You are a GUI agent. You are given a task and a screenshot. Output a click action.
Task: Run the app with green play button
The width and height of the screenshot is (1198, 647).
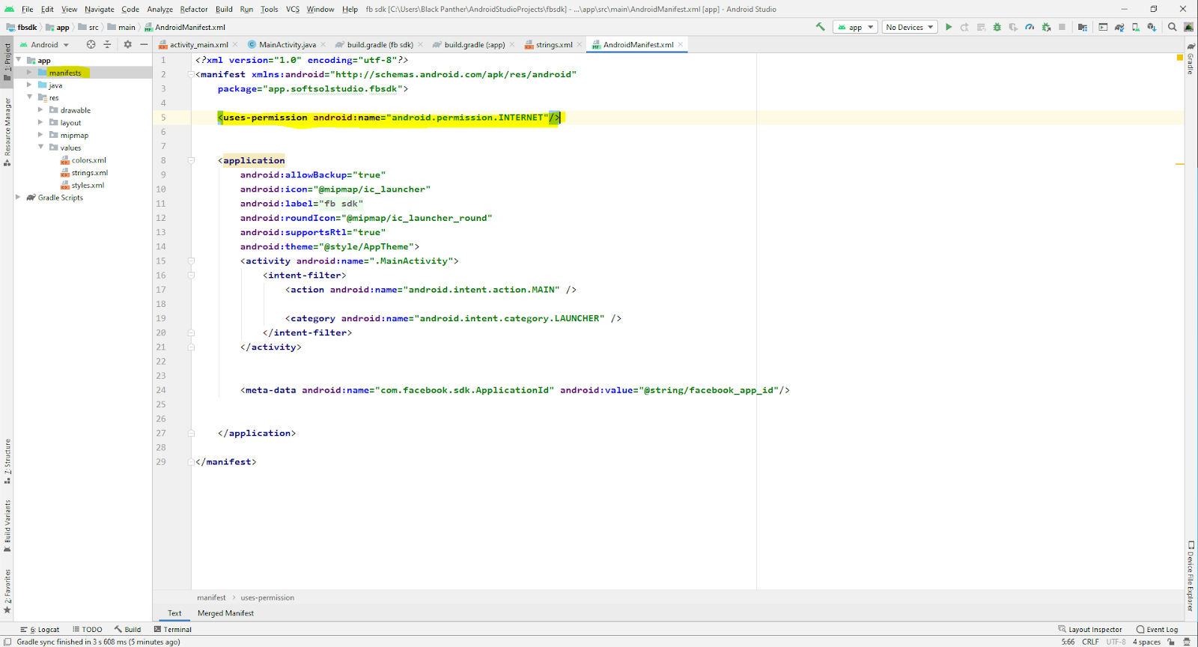(x=949, y=27)
